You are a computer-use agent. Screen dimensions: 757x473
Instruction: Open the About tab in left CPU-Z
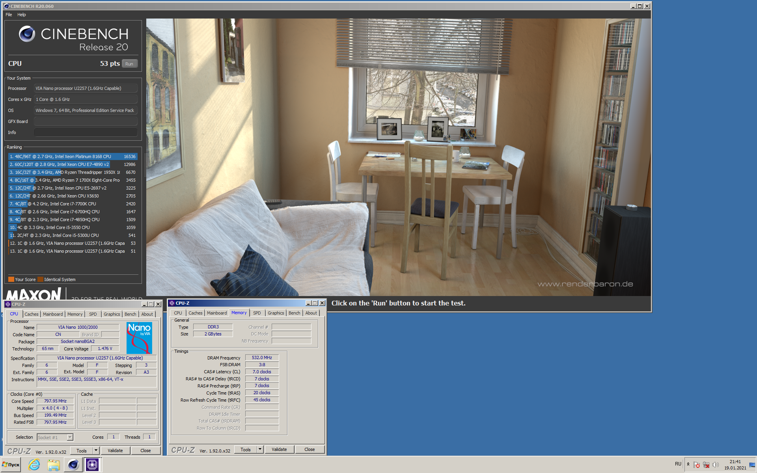click(147, 314)
